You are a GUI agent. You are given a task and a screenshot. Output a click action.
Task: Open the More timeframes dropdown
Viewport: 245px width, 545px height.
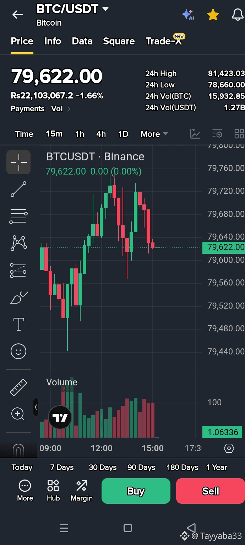coord(154,134)
